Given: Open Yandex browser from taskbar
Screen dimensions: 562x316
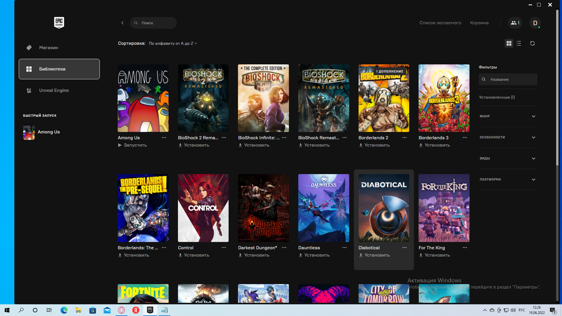Looking at the screenshot, I should (136, 310).
